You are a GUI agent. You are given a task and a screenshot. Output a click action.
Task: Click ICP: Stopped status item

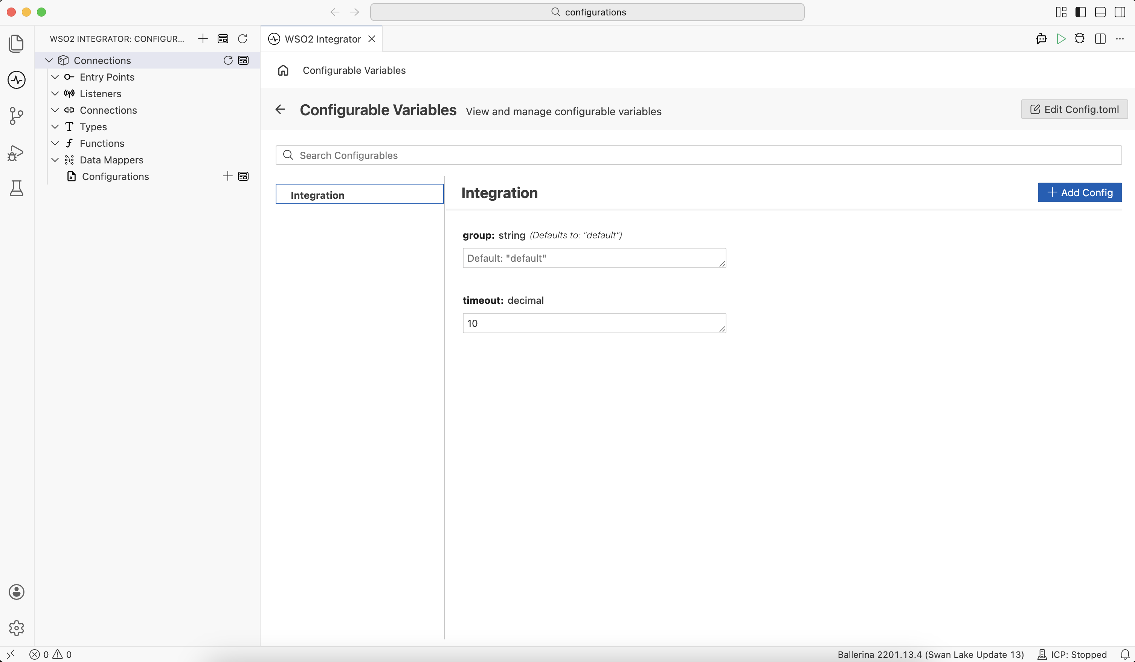1072,654
